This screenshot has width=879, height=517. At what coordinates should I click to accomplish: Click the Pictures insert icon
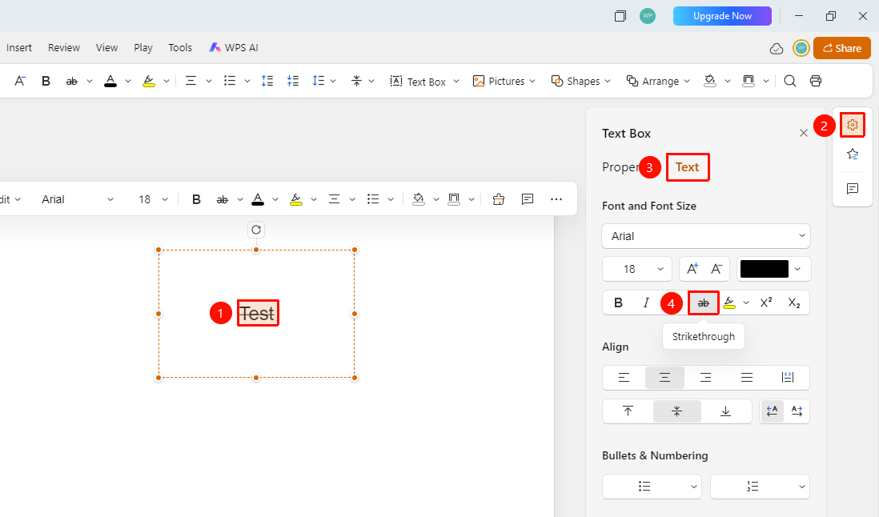coord(478,81)
